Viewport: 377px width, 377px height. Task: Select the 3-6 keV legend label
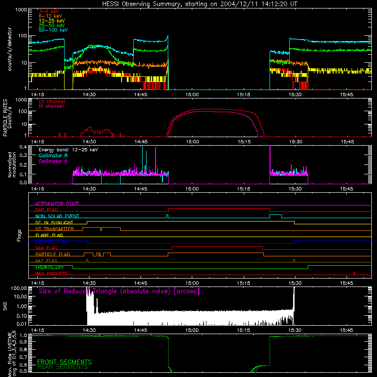(x=49, y=11)
